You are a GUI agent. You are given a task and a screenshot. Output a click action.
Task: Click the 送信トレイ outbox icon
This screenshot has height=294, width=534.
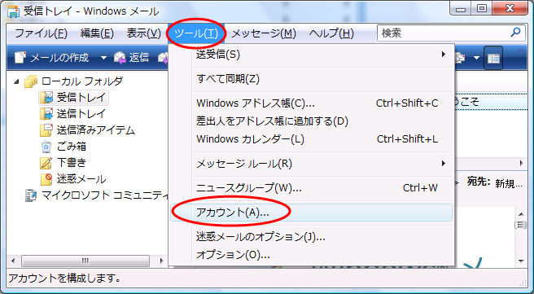[46, 114]
